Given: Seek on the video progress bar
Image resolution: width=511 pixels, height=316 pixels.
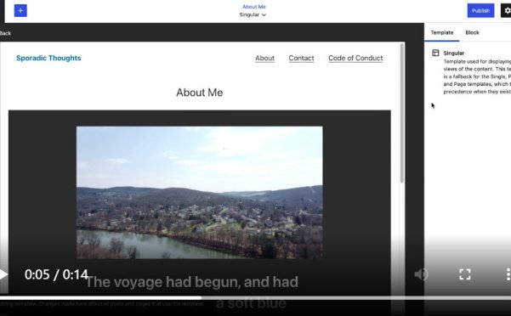Looking at the screenshot, I should click(255, 298).
